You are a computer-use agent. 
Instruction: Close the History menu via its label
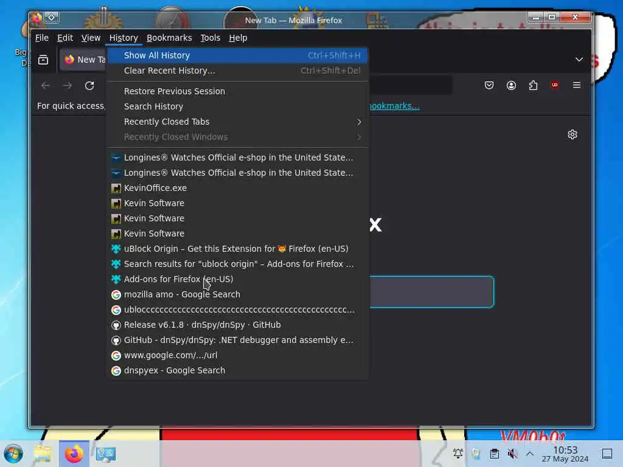tap(124, 38)
